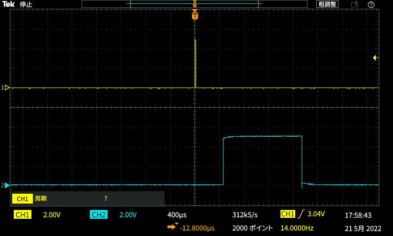Click the save/export icon near help
Image resolution: width=393 pixels, height=236 pixels.
[355, 4]
